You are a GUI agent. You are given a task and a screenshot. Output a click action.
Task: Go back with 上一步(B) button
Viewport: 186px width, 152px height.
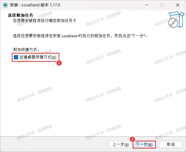click(121, 145)
